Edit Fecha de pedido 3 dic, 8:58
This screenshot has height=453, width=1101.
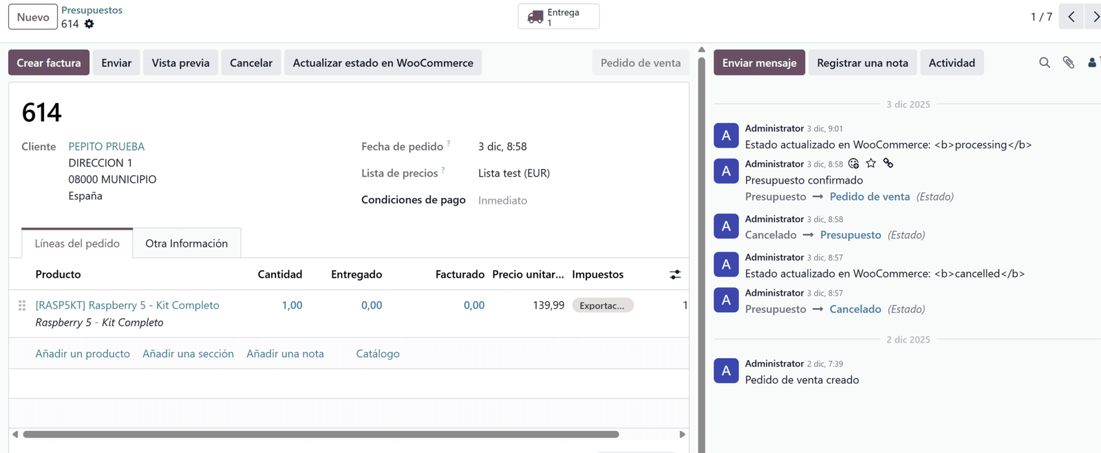pyautogui.click(x=502, y=146)
